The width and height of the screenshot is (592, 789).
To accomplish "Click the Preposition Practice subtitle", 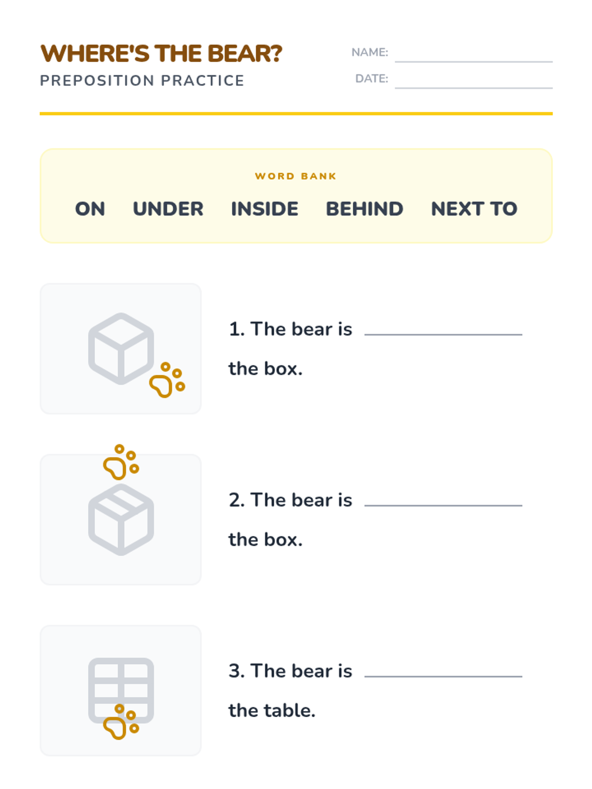I will tap(142, 80).
